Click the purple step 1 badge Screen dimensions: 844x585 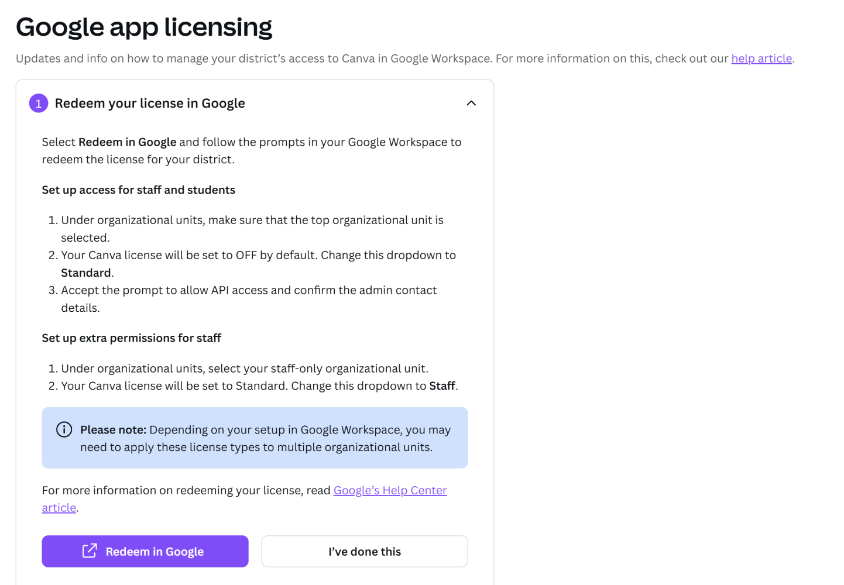pos(39,104)
